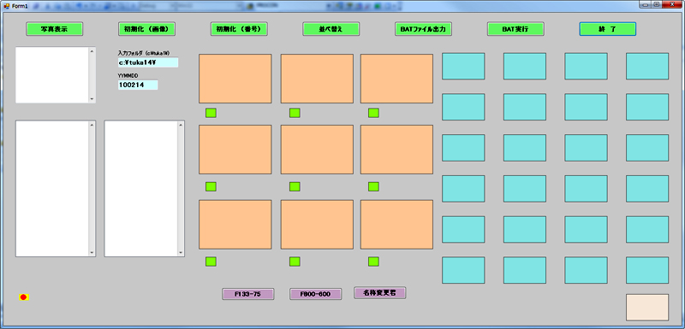This screenshot has height=329, width=685.
Task: Click the cyan panel in row six, column one
Action: [463, 270]
